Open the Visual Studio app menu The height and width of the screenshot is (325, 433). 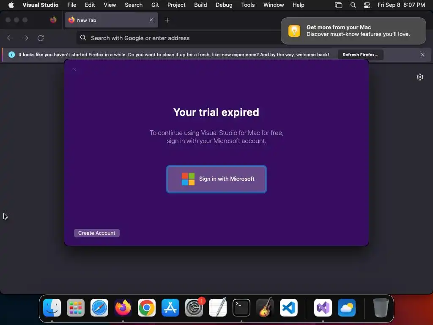pos(40,5)
